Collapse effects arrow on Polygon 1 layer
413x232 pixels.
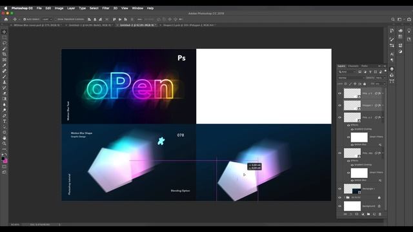[383, 106]
